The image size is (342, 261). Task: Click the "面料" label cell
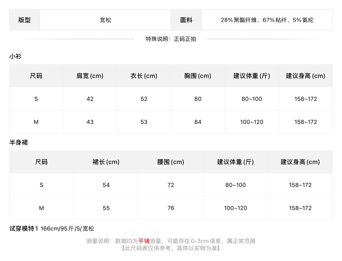pos(186,20)
